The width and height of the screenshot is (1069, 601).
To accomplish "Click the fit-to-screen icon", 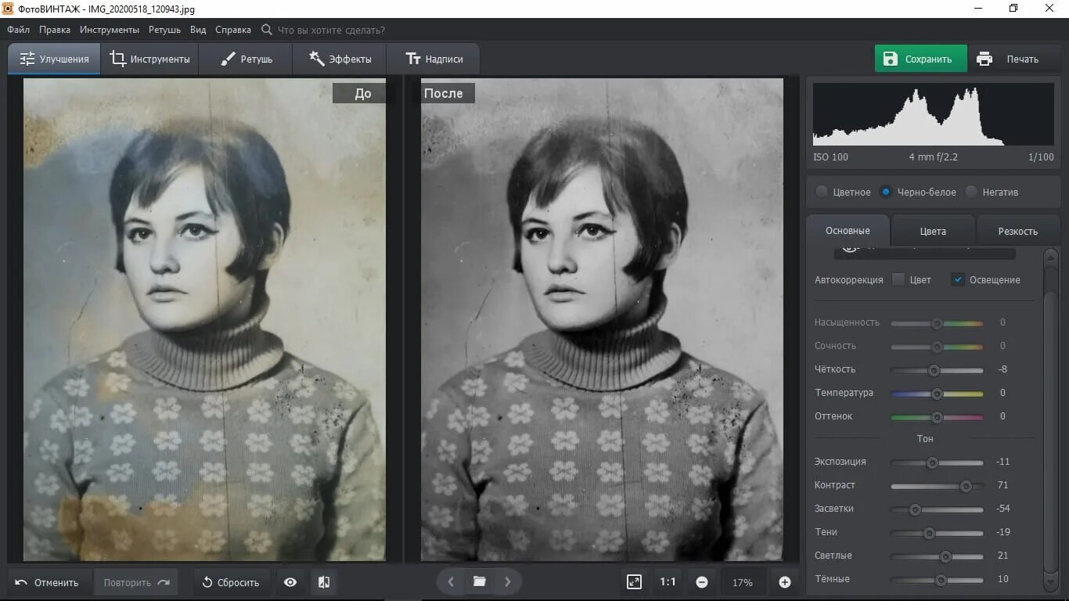I will (634, 581).
